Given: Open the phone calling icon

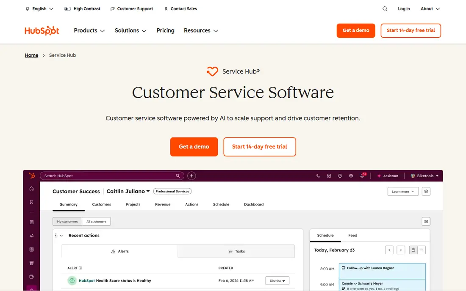Looking at the screenshot, I should pyautogui.click(x=318, y=176).
